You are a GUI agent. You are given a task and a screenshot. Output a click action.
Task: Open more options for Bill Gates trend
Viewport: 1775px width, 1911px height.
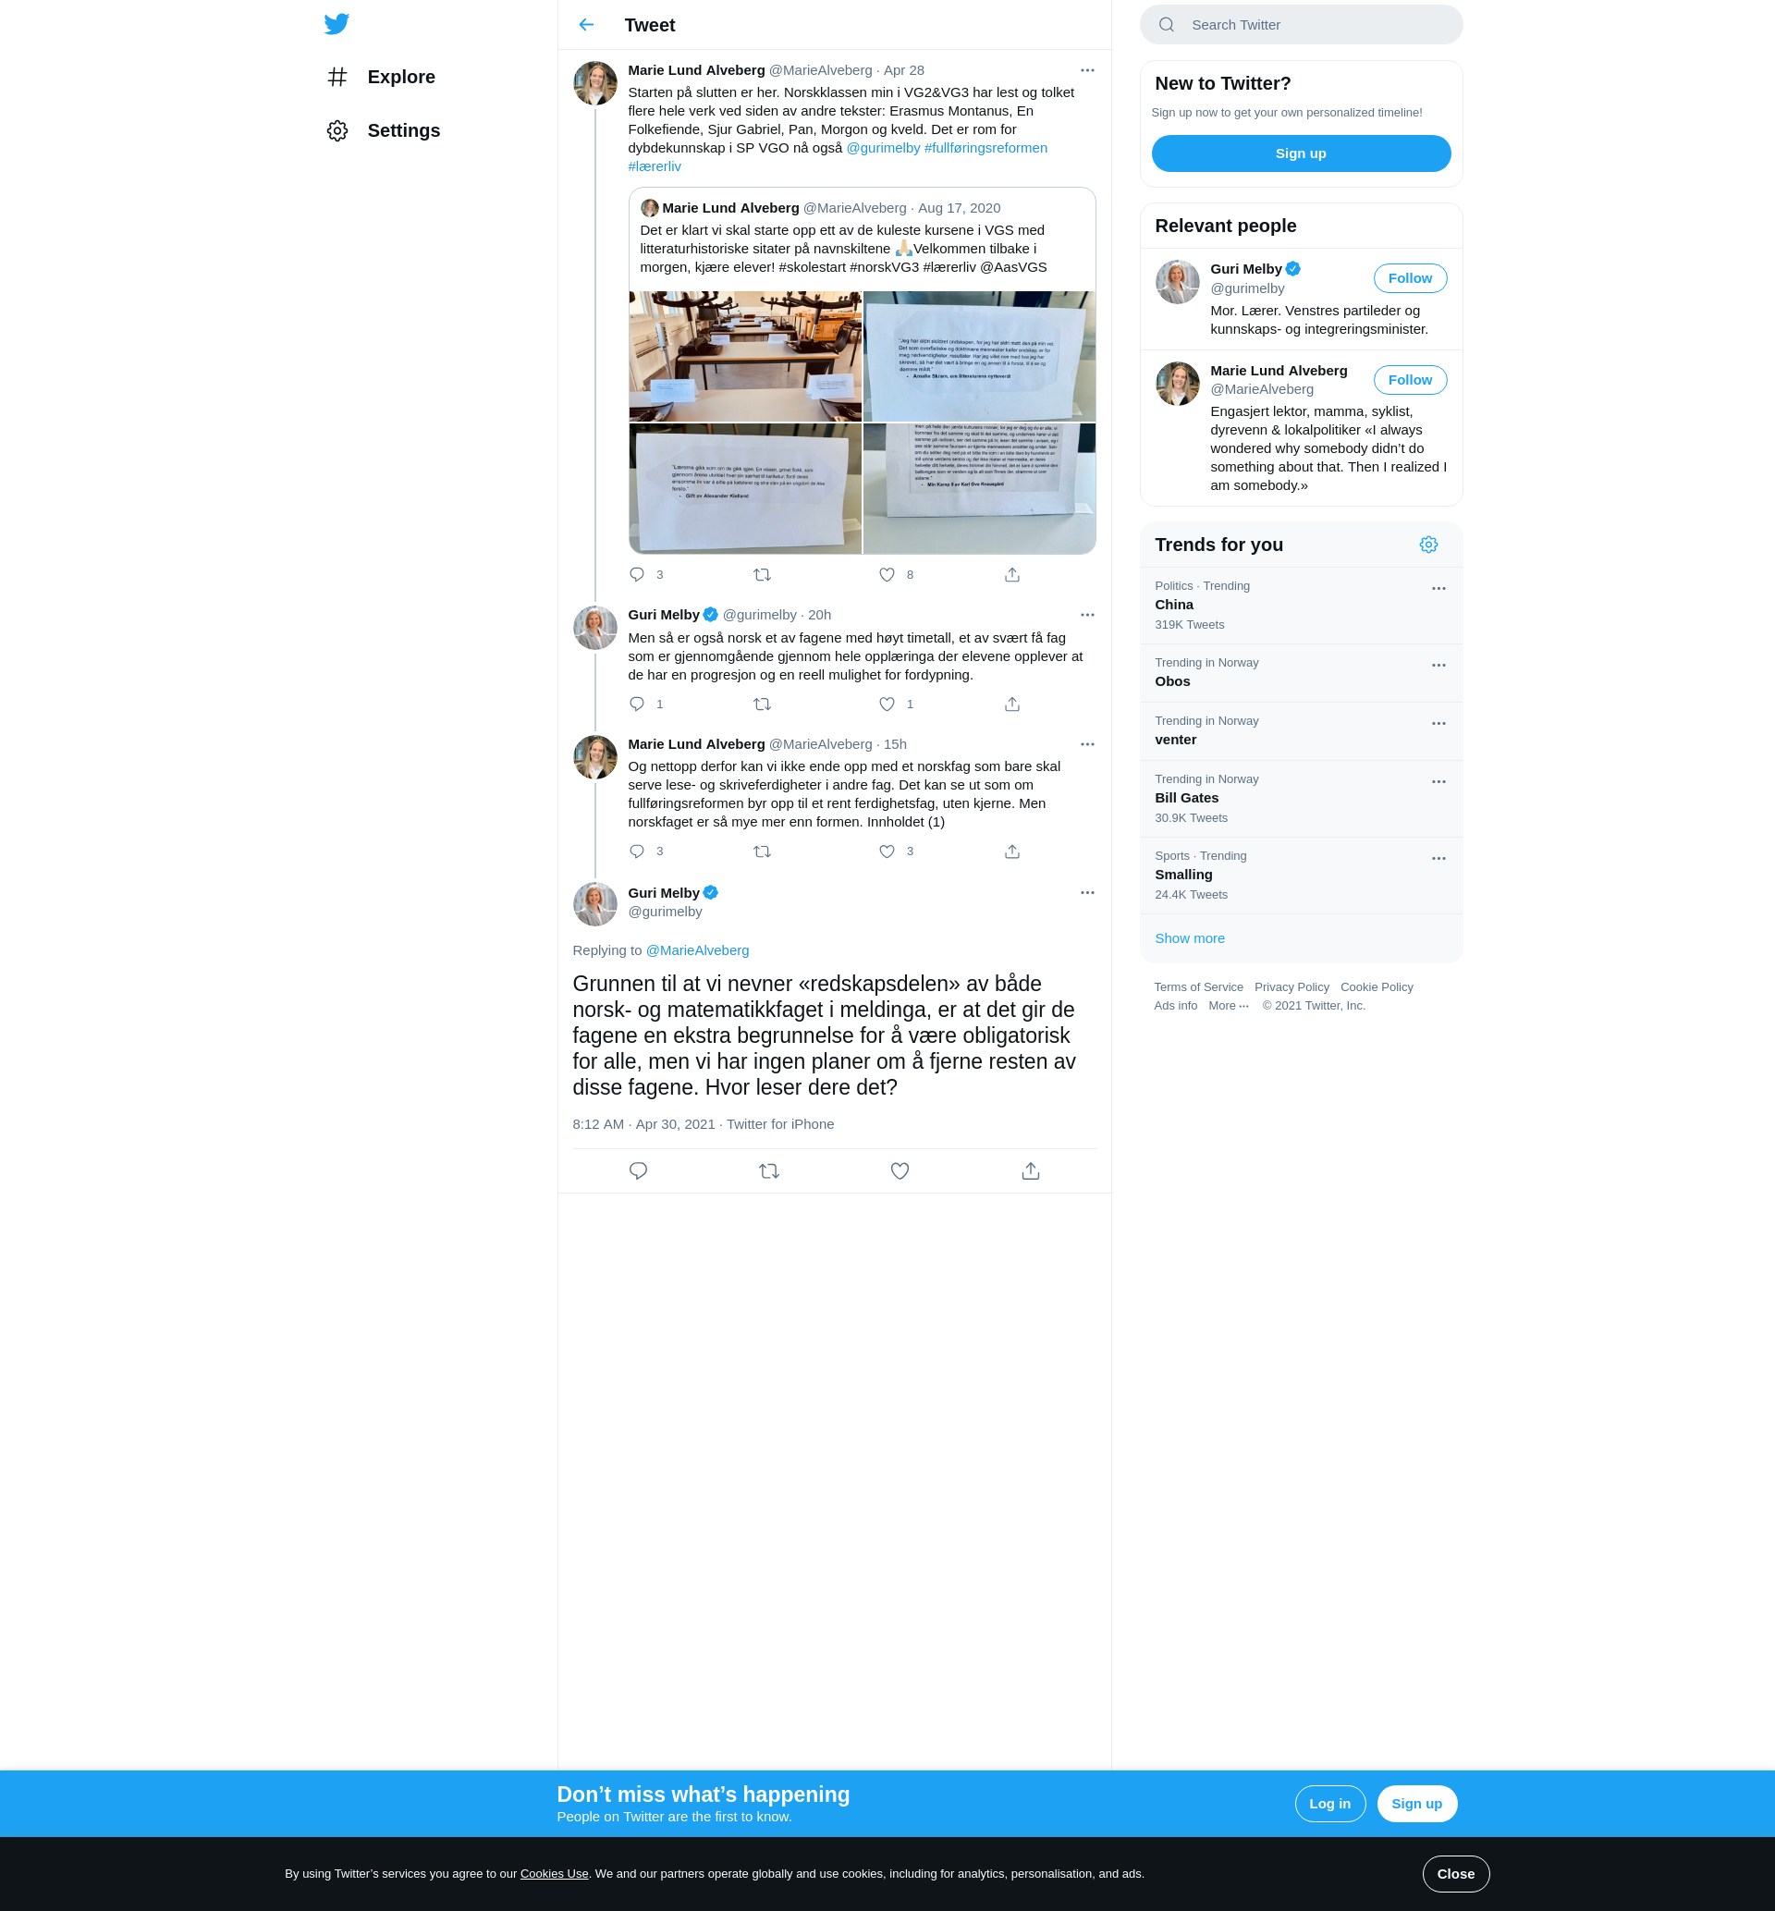[x=1438, y=781]
